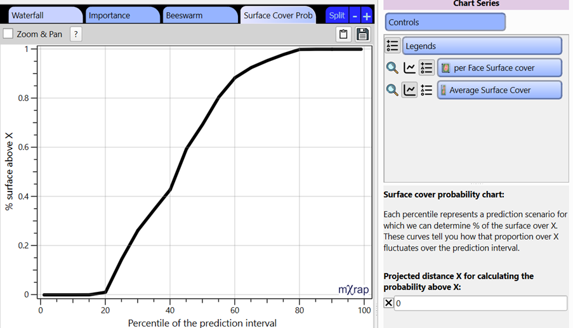Click magnifier icon for Average Surface Cover
Image resolution: width=573 pixels, height=328 pixels.
tap(393, 90)
